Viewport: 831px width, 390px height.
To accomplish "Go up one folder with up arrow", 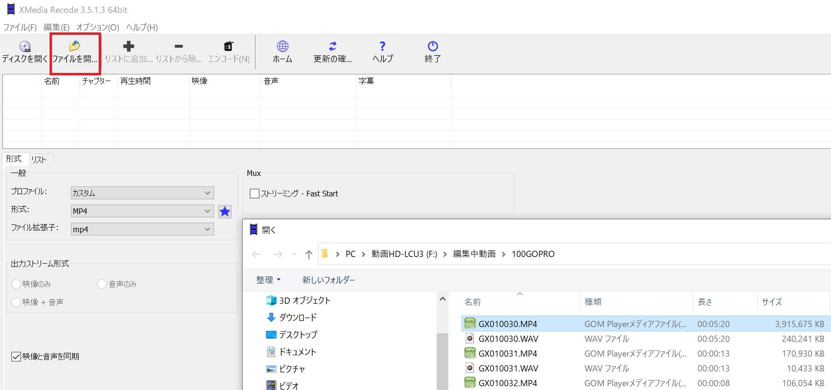I will (309, 254).
